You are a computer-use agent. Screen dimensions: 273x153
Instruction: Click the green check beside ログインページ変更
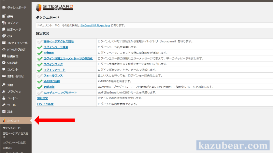coord(40,47)
